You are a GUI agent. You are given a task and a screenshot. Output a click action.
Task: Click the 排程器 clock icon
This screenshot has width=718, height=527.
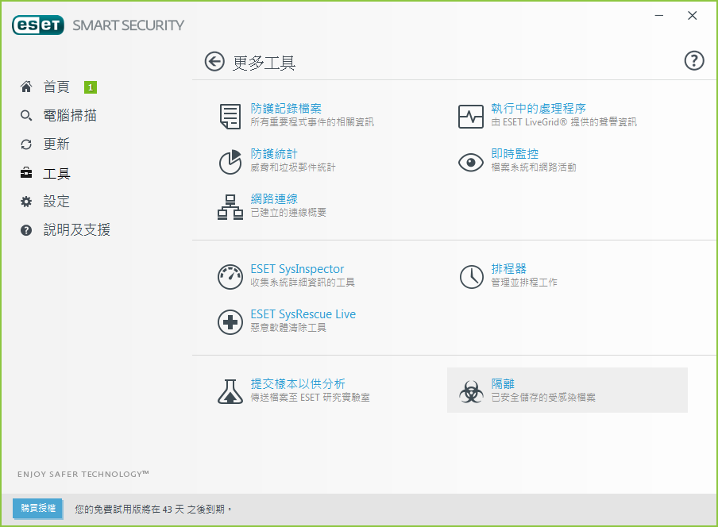point(471,277)
